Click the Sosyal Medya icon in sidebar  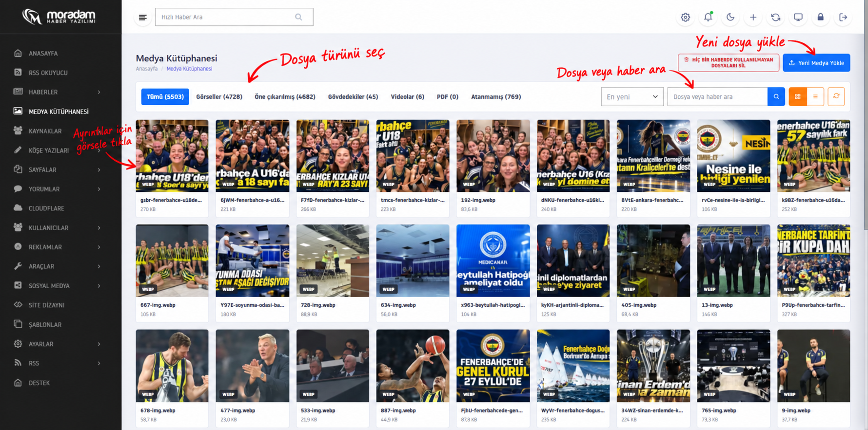coord(18,285)
